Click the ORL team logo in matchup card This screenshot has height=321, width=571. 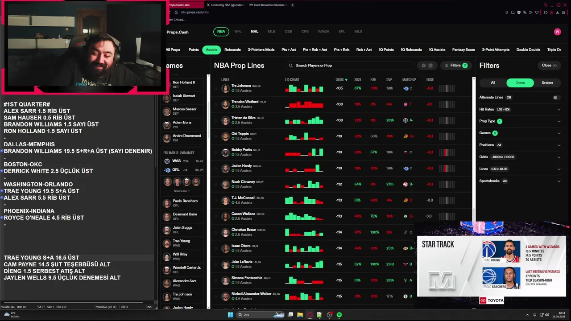167,170
